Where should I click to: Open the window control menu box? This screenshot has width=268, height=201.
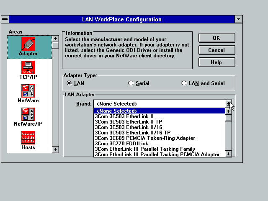point(5,19)
